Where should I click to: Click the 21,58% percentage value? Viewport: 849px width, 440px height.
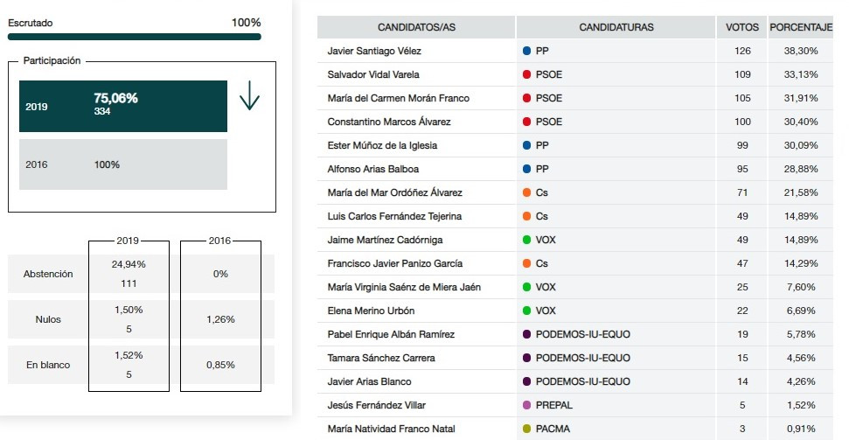pos(801,193)
